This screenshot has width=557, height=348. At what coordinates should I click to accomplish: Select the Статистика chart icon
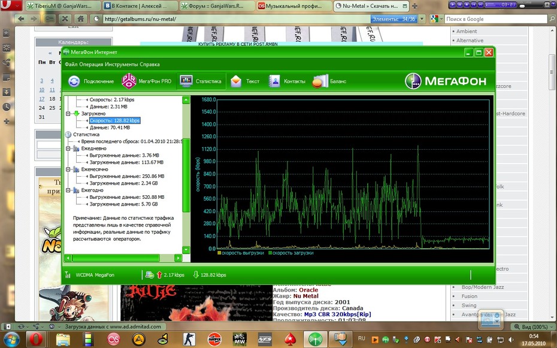186,81
